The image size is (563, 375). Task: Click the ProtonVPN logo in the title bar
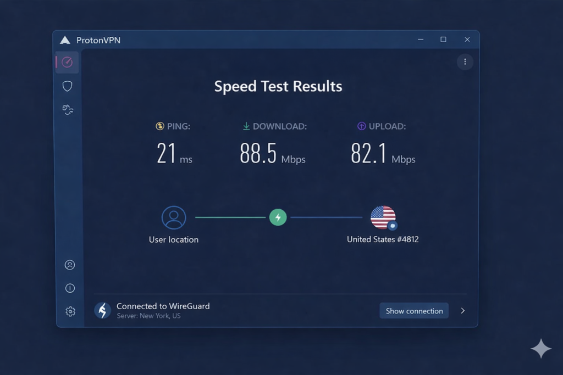point(65,40)
